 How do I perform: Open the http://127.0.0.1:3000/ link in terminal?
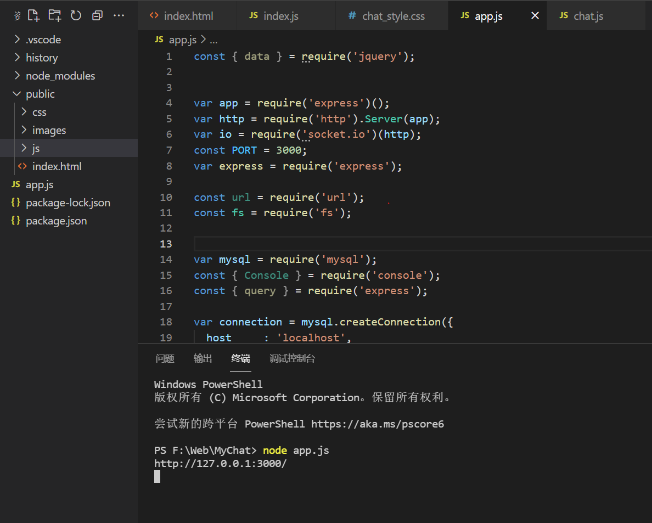221,463
